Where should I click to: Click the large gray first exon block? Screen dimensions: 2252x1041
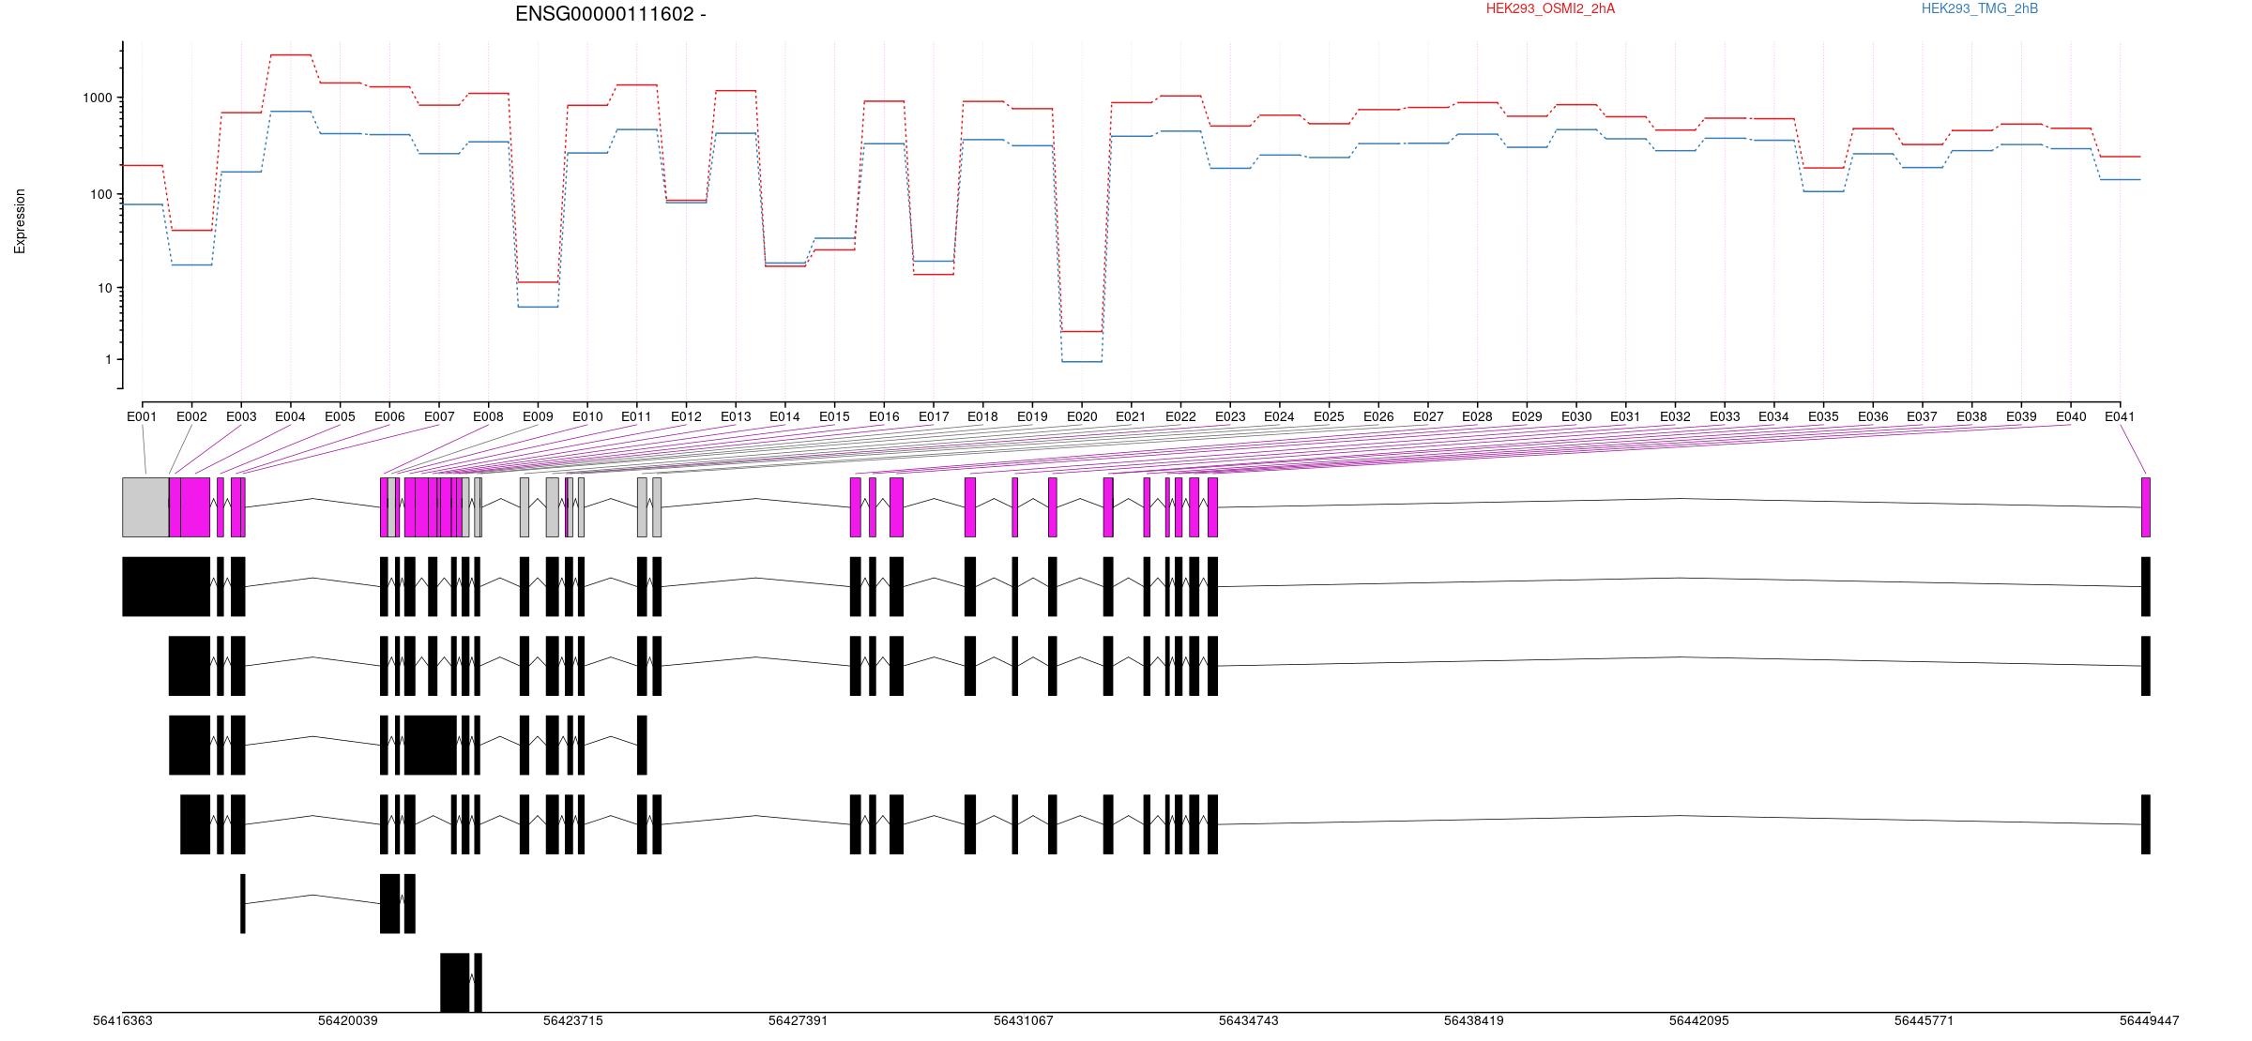coord(145,507)
